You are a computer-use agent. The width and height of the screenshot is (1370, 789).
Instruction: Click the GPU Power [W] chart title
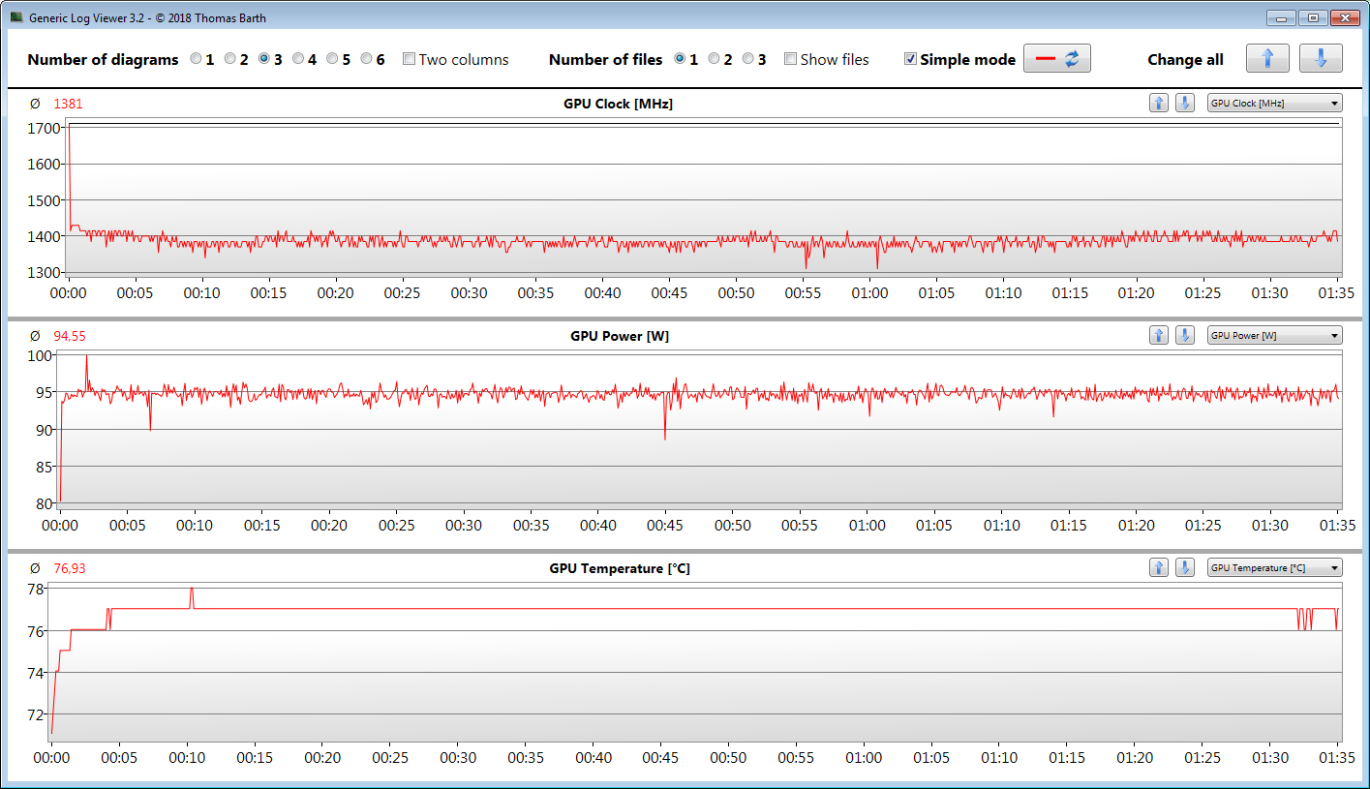[620, 336]
